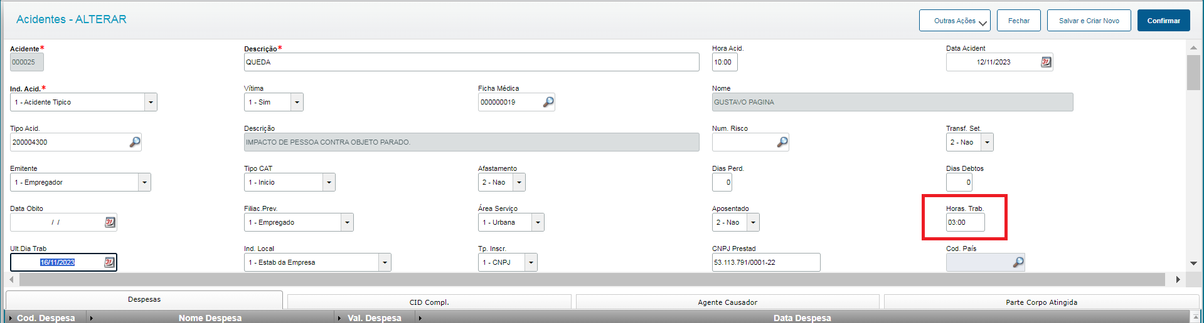The image size is (1204, 323).
Task: Click vertical scrollbar up arrow
Action: coord(1193,48)
